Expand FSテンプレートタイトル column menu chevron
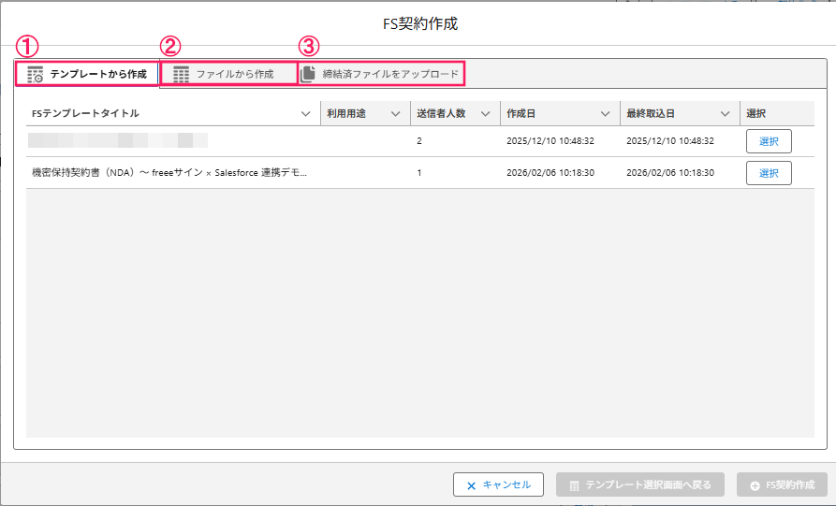The height and width of the screenshot is (506, 836). [305, 113]
